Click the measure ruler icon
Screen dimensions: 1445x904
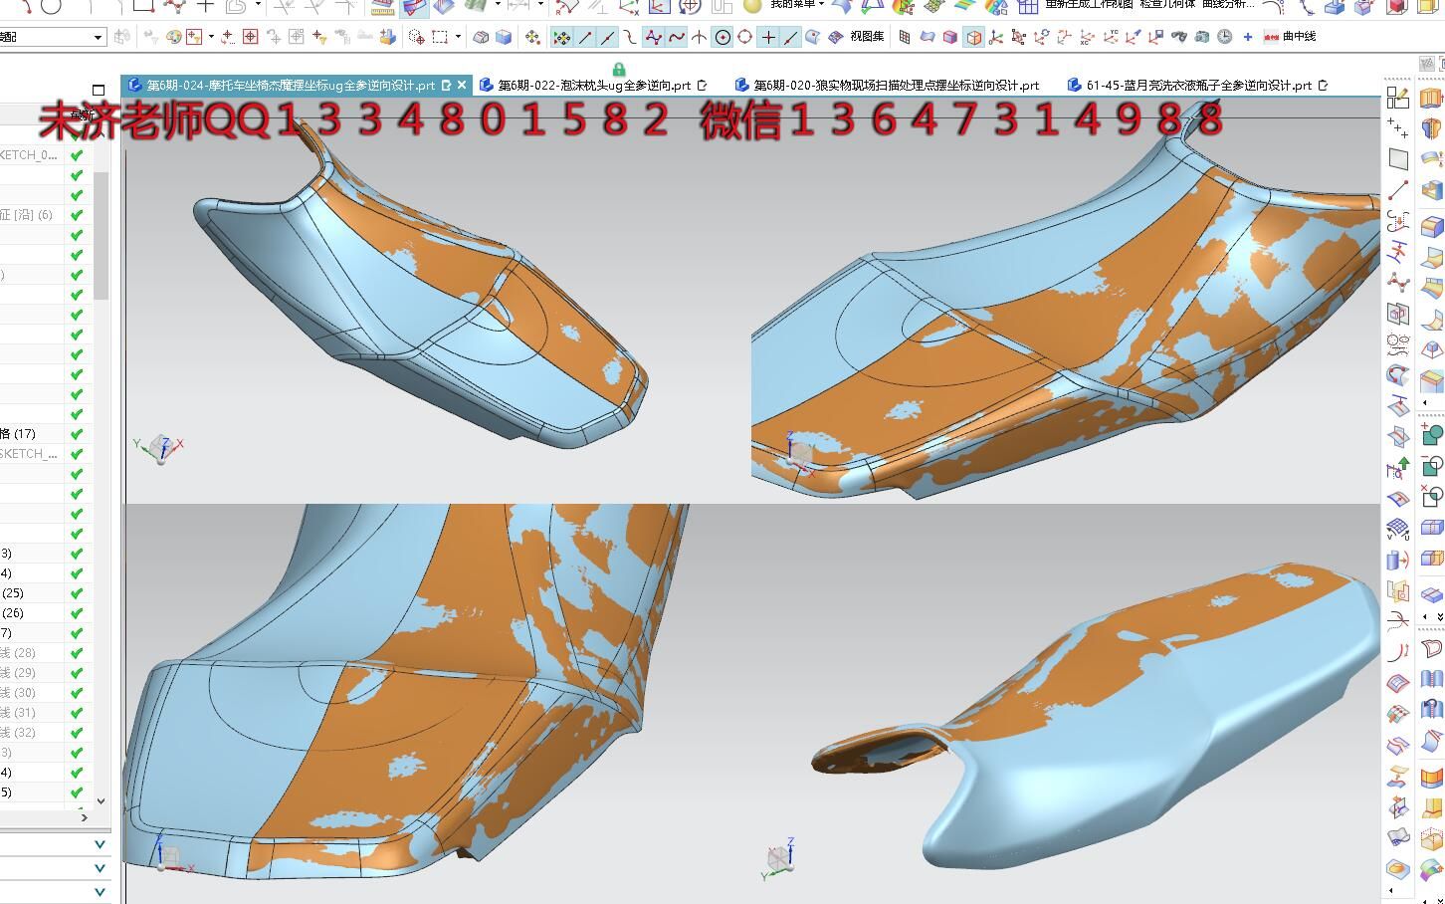coord(383,7)
